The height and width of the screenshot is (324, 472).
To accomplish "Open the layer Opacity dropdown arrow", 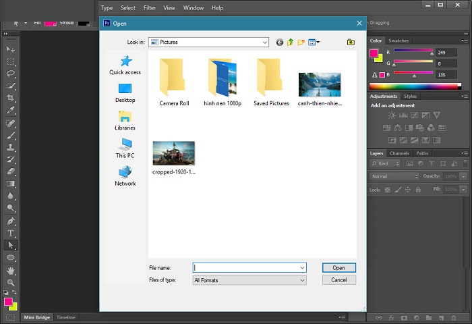I will click(x=464, y=176).
